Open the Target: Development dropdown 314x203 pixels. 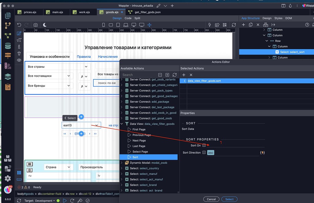pos(42,200)
